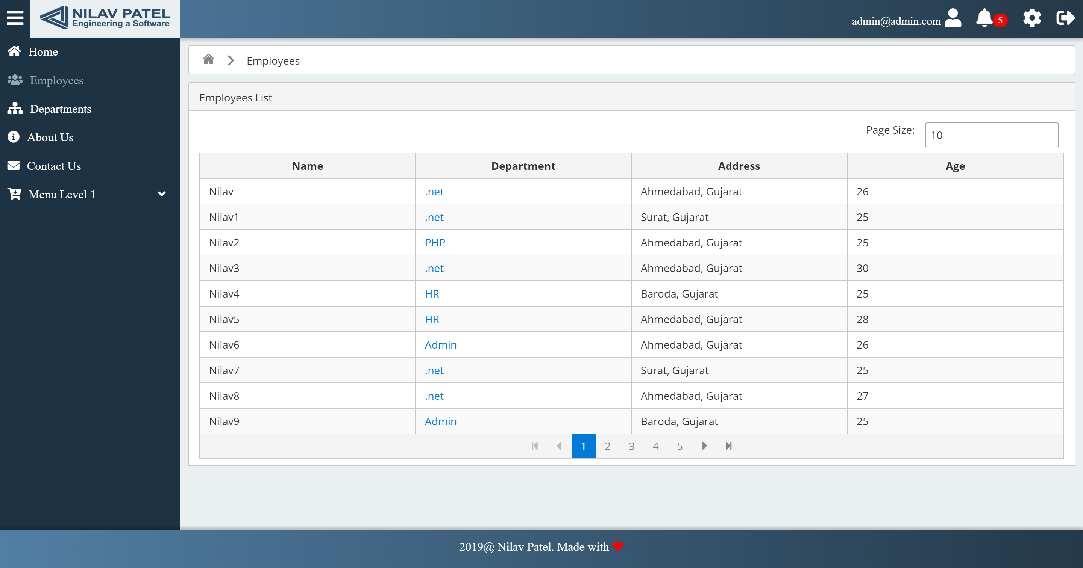Image resolution: width=1083 pixels, height=568 pixels.
Task: Click the Departments hierarchy icon
Action: (x=14, y=109)
